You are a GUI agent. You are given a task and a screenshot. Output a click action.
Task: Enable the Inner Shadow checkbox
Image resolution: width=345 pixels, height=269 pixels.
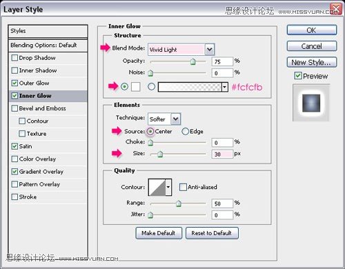(14, 70)
